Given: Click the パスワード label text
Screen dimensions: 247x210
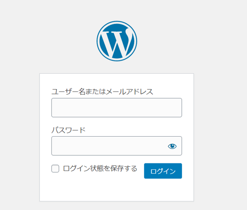Looking at the screenshot, I should click(69, 130).
